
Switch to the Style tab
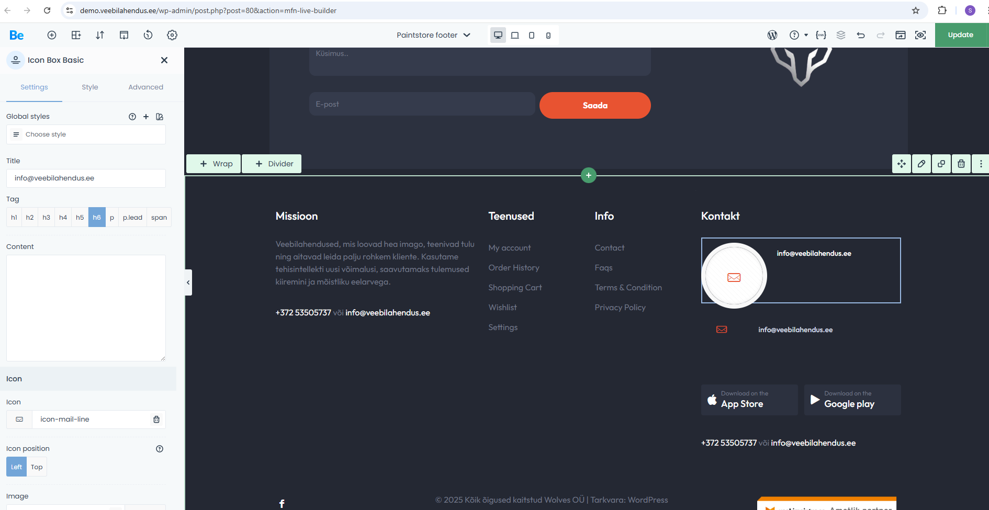(90, 87)
